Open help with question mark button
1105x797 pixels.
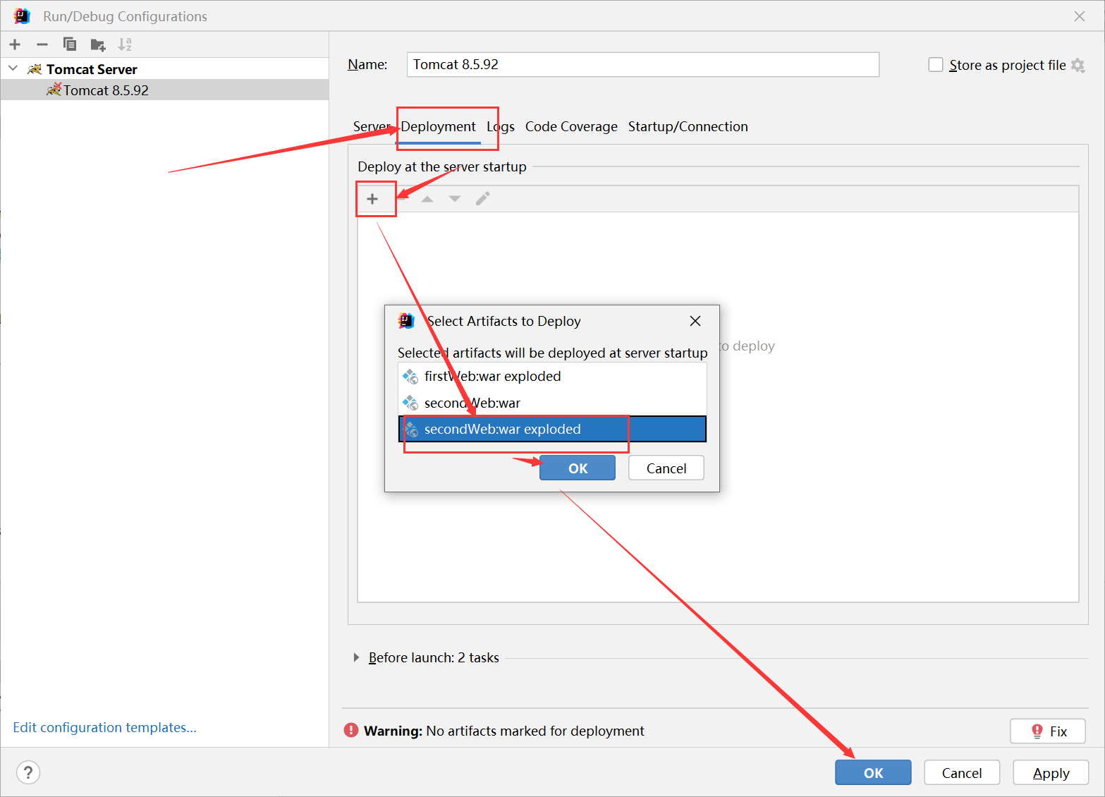28,772
